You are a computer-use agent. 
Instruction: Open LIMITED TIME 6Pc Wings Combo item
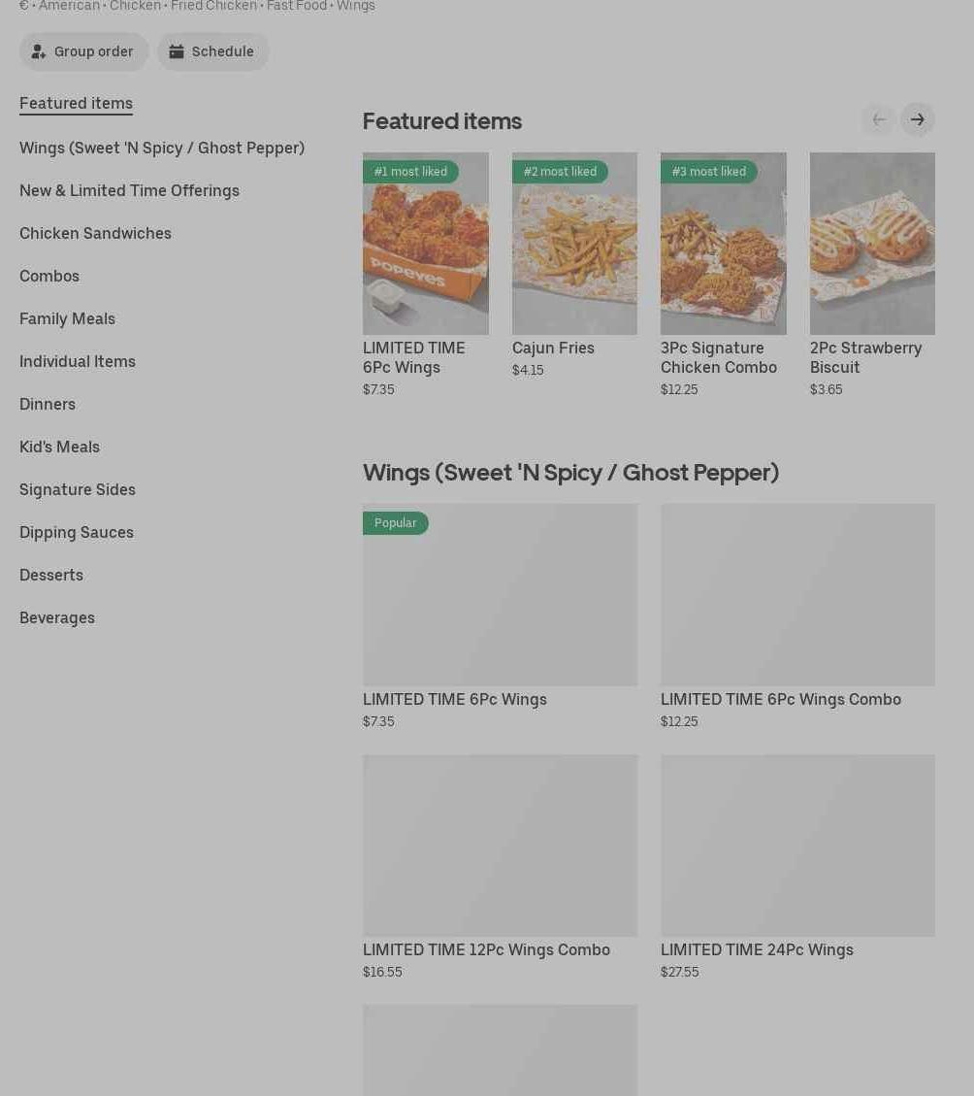pyautogui.click(x=797, y=595)
